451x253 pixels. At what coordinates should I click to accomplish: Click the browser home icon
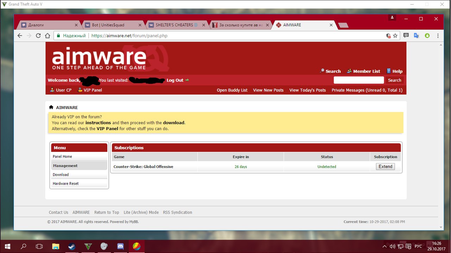pos(48,35)
